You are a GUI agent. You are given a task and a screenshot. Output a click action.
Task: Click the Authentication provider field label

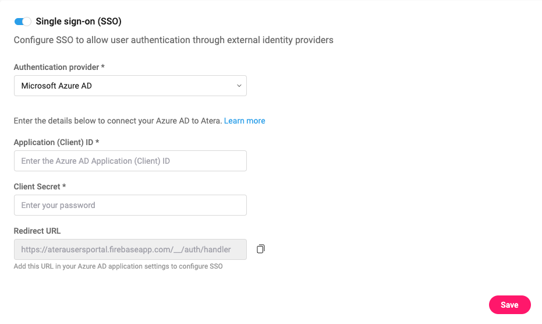coord(56,67)
